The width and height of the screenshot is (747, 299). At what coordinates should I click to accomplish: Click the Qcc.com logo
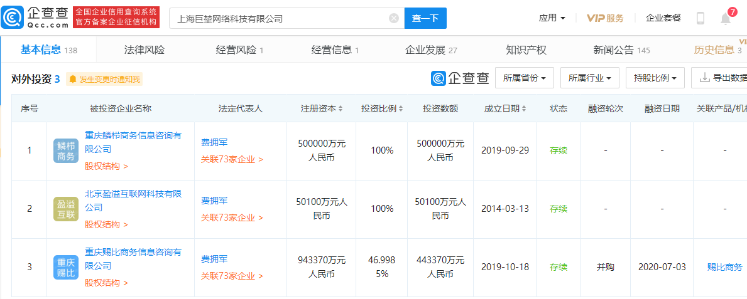pyautogui.click(x=35, y=18)
